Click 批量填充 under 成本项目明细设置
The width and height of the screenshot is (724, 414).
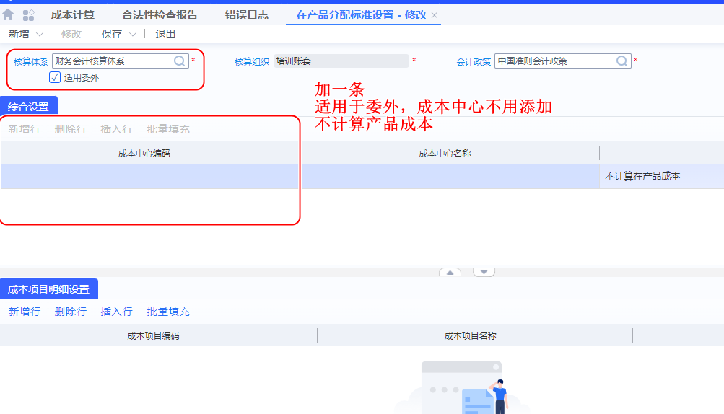click(167, 312)
